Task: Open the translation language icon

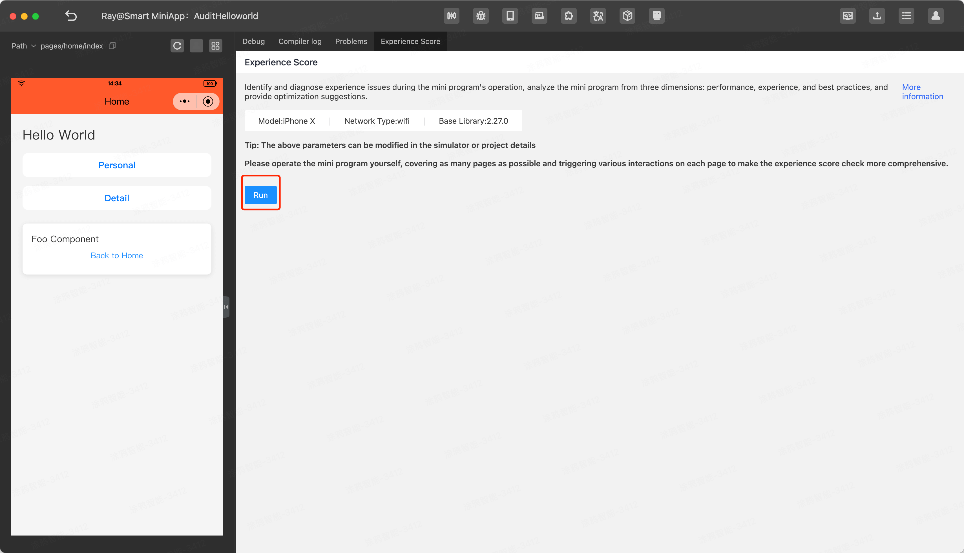Action: (x=598, y=16)
